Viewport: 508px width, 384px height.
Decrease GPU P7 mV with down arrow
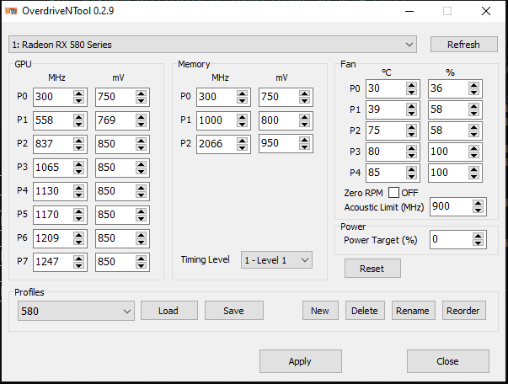141,266
